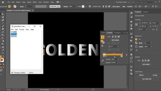This screenshot has width=161, height=91.
Task: Select the Eyedropper tool in left toolbar
Action: point(3,50)
